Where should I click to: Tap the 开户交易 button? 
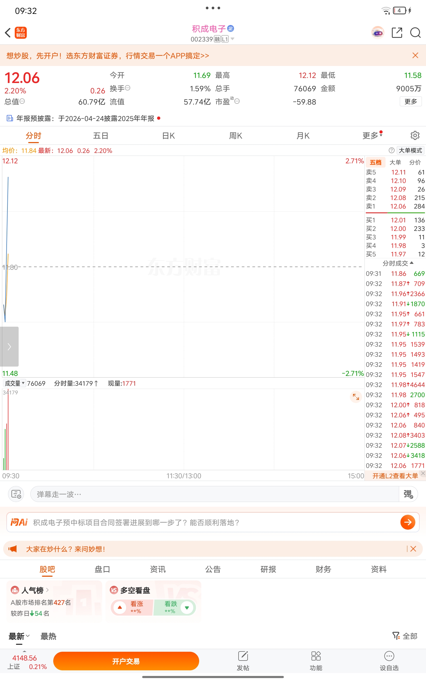[x=126, y=661]
